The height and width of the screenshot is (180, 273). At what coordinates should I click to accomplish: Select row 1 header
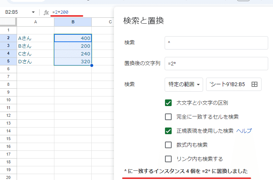pos(9,30)
